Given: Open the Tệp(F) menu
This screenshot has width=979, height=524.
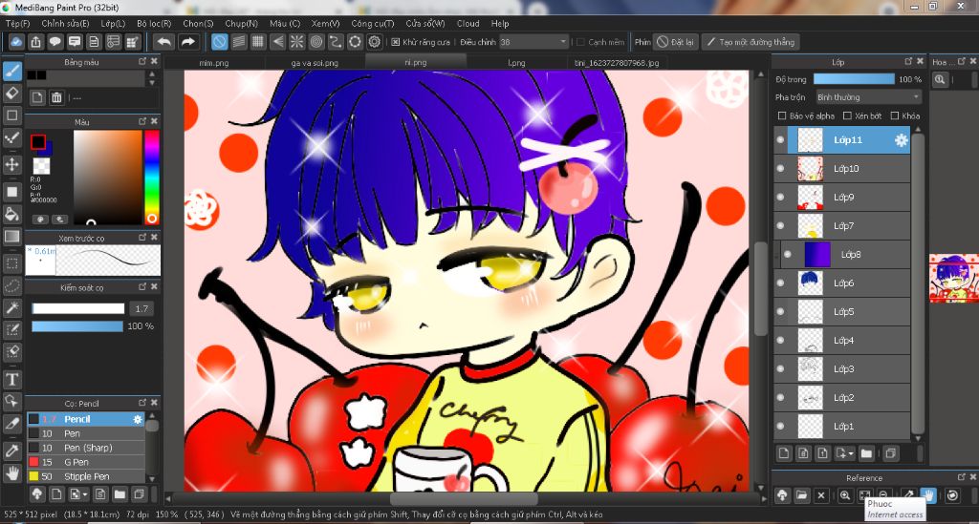Looking at the screenshot, I should 17,23.
